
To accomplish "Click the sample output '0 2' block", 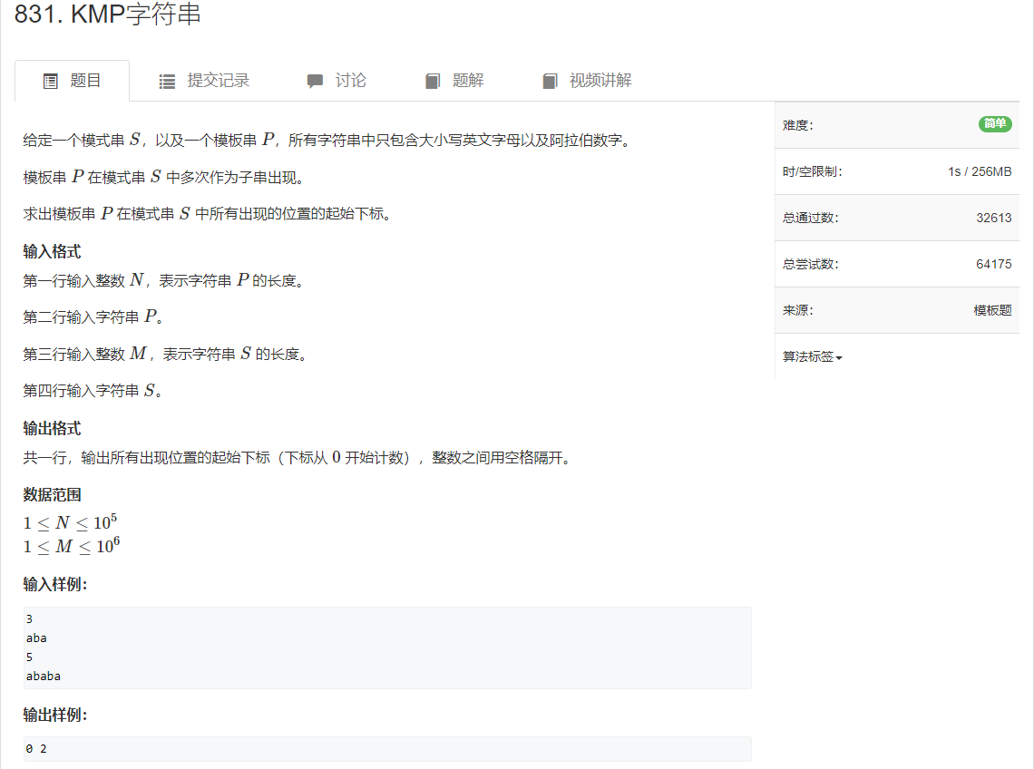I will (x=387, y=748).
